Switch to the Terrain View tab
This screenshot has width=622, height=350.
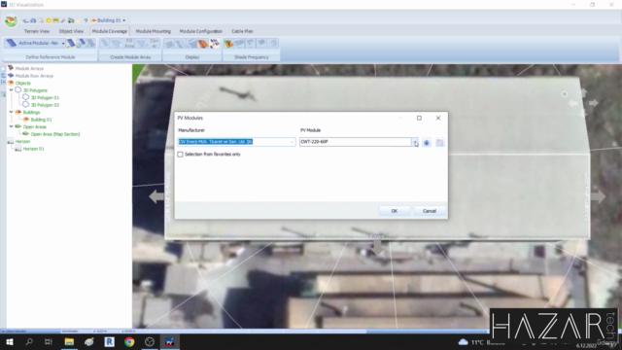click(37, 31)
